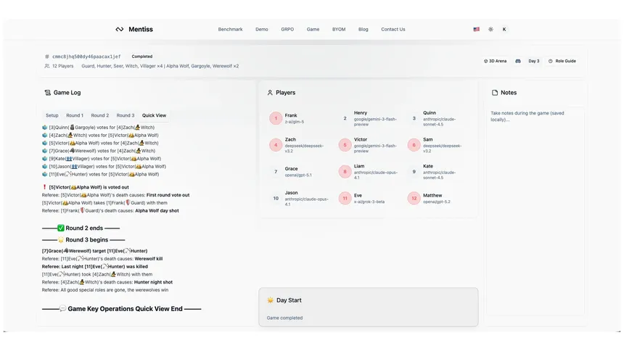Click the Mentiss logo icon

pos(120,30)
